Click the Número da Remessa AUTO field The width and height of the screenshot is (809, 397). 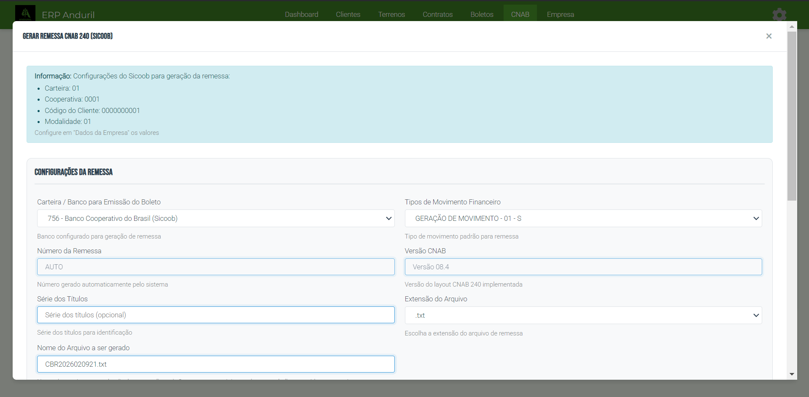tap(216, 267)
